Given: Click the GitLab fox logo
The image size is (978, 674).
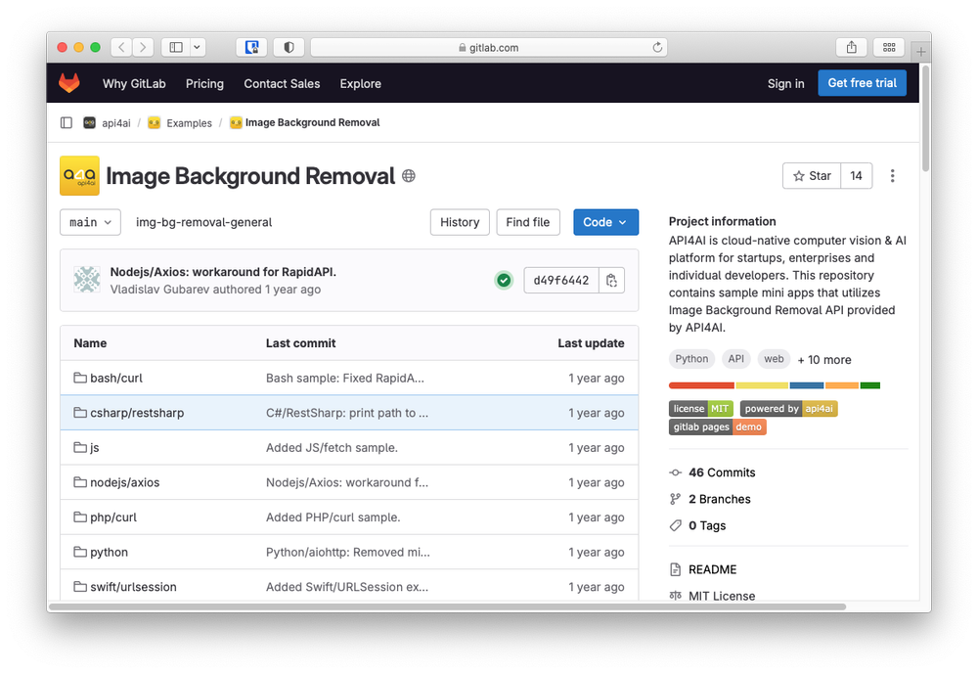Looking at the screenshot, I should click(x=69, y=83).
